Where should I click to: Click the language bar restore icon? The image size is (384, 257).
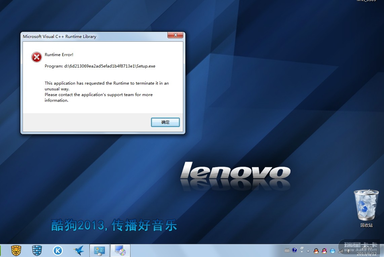(302, 248)
